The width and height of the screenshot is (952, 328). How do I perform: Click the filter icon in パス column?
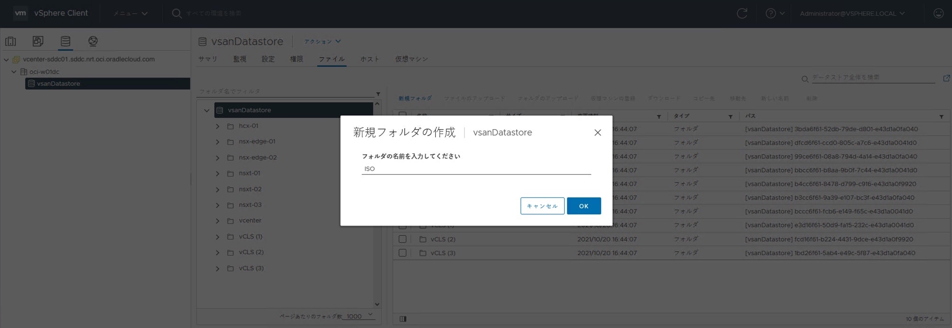(x=942, y=116)
